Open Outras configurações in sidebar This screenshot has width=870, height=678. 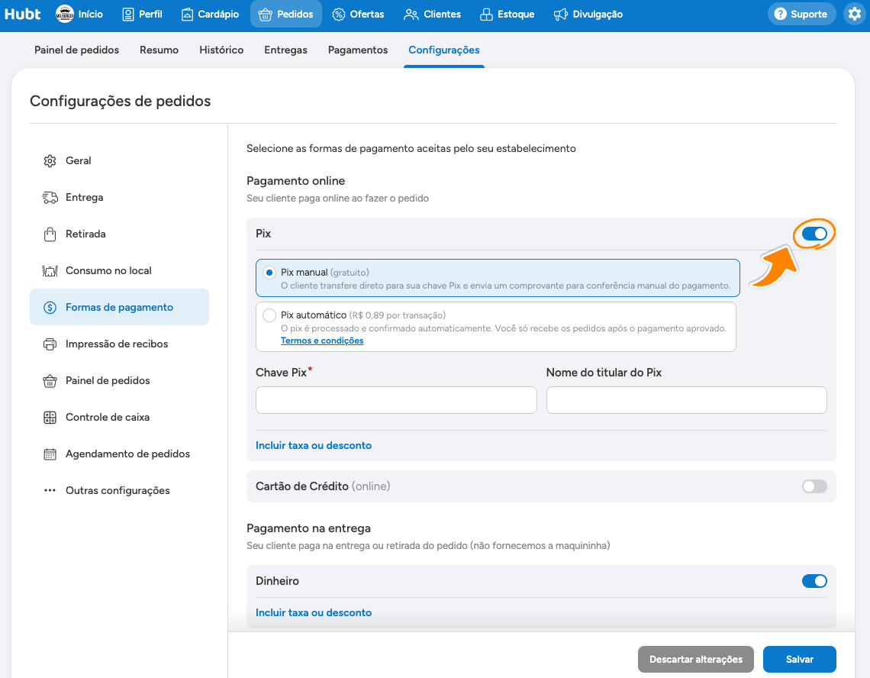(119, 491)
